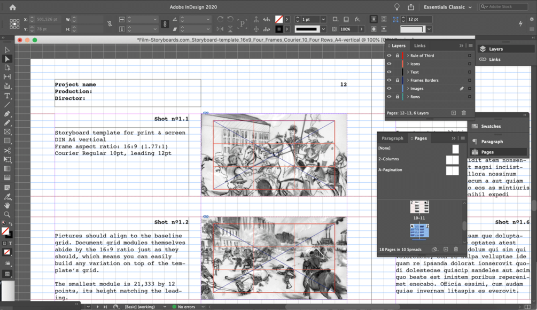Click the No errors preflight status
The image size is (537, 310).
(x=187, y=307)
